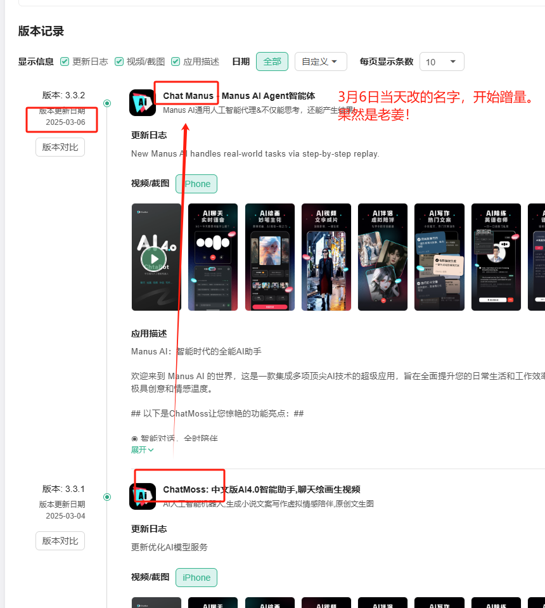Open the AI聊天实时语音 screenshot
This screenshot has width=545, height=608.
pyautogui.click(x=212, y=257)
